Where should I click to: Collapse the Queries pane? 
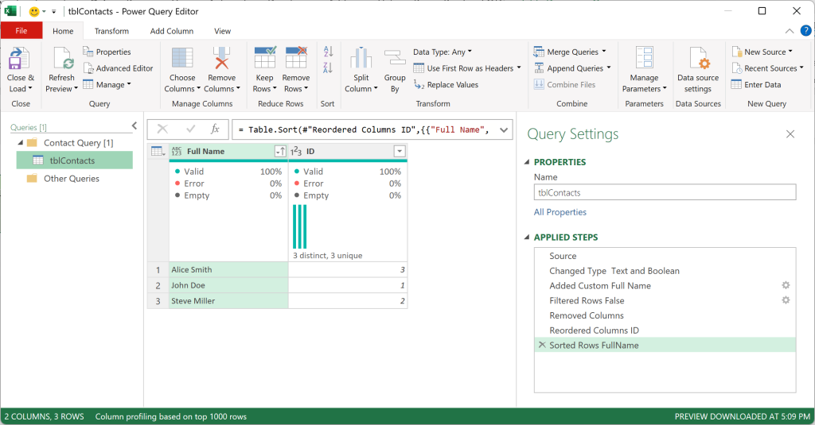(x=134, y=126)
